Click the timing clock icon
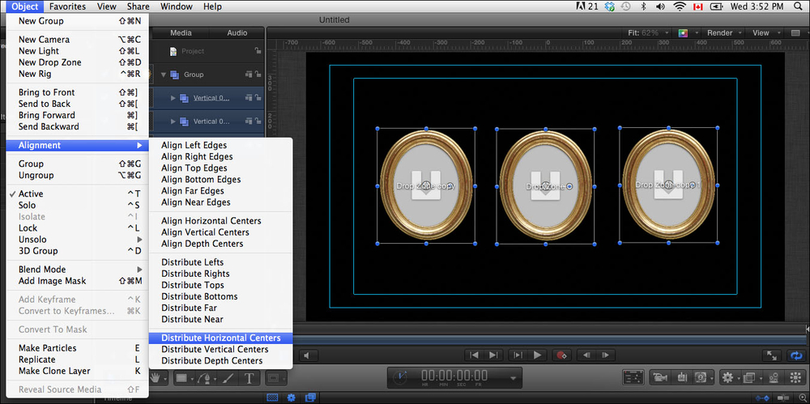 pyautogui.click(x=400, y=377)
